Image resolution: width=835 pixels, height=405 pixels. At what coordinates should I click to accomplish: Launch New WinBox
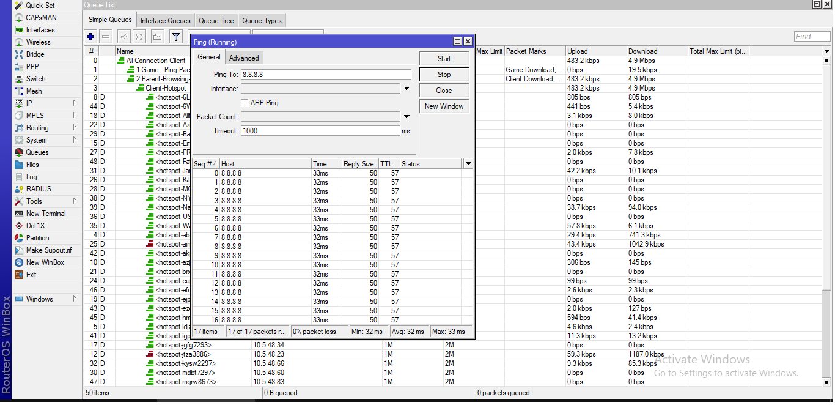pyautogui.click(x=45, y=262)
